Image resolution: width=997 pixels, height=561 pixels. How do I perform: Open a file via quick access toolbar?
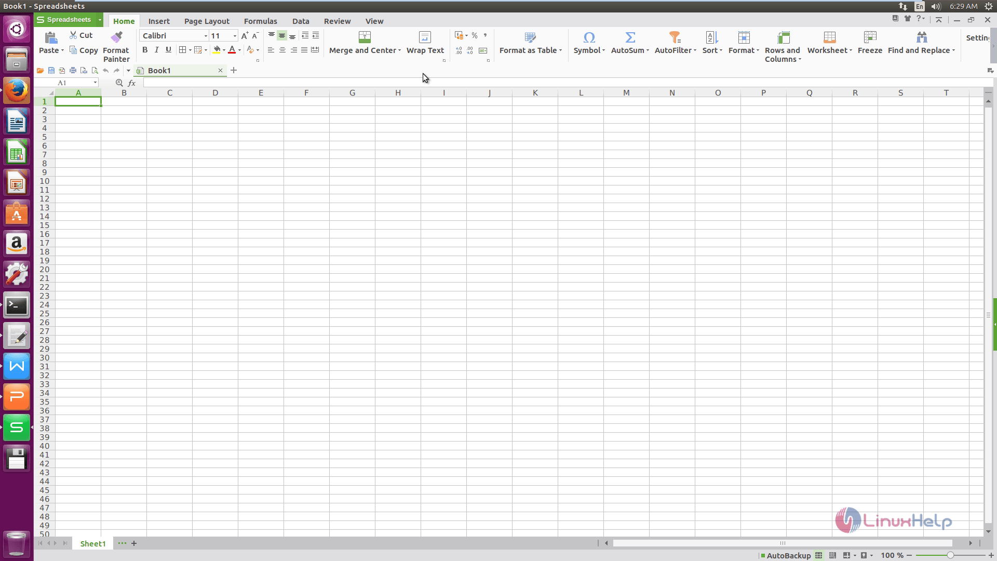click(41, 71)
